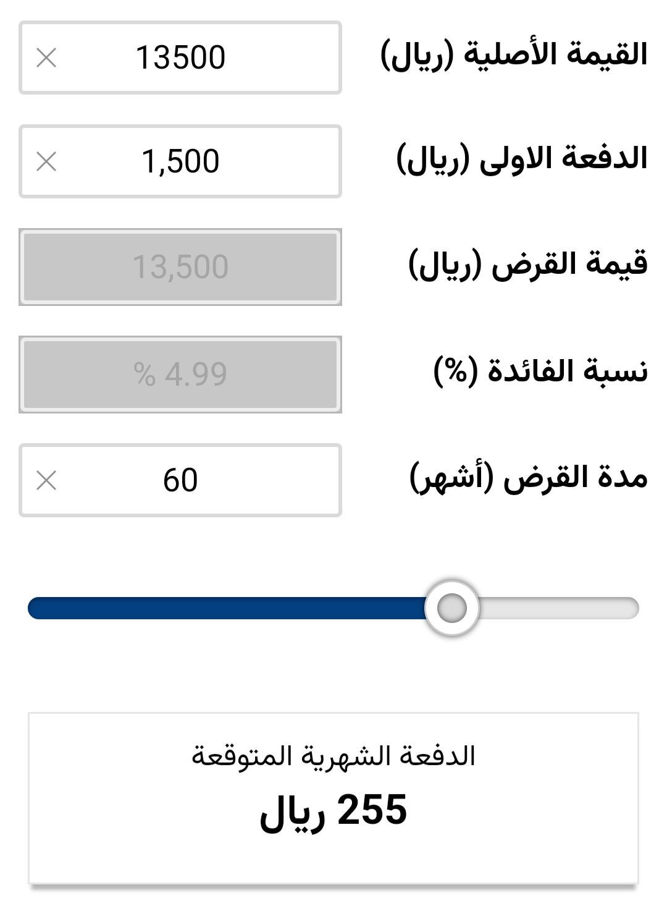Click the greyed-out loan value field 13,500
The width and height of the screenshot is (667, 916).
point(180,267)
